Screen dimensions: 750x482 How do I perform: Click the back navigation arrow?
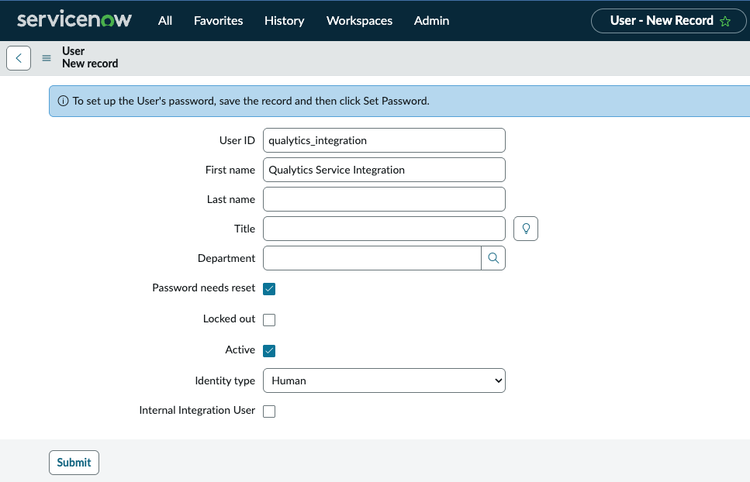click(18, 57)
